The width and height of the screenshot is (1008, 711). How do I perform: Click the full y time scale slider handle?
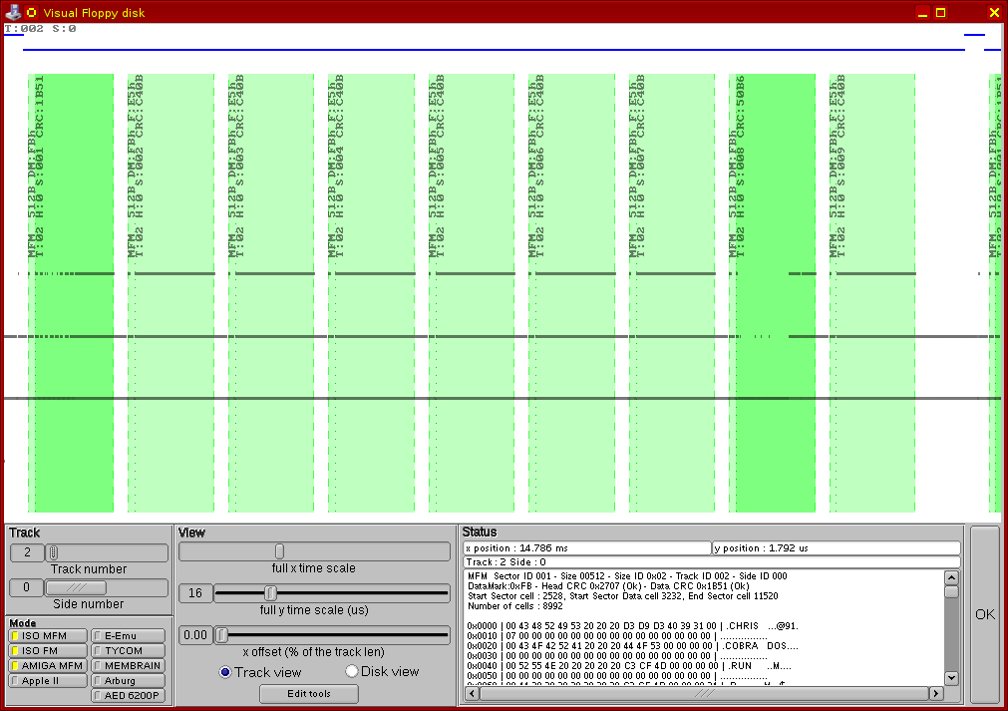coord(270,593)
